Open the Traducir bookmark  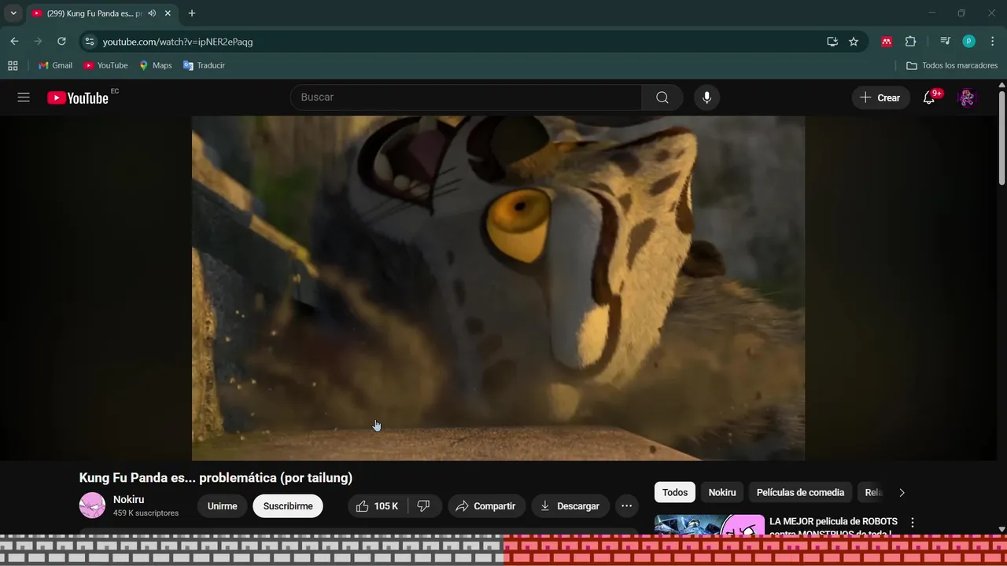coord(204,65)
